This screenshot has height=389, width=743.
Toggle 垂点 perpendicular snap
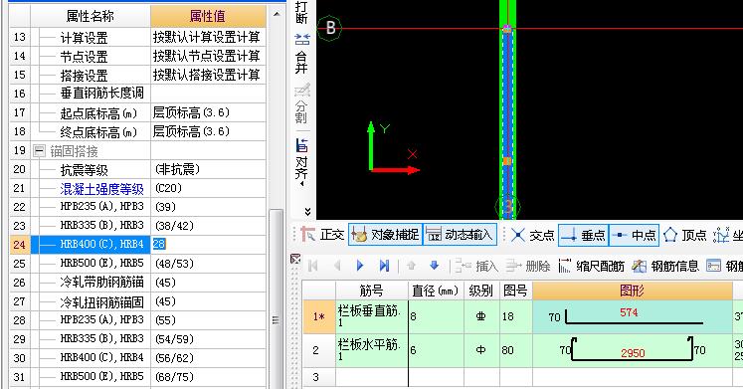point(583,235)
